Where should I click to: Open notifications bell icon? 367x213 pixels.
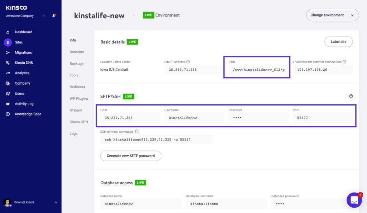pos(54,16)
